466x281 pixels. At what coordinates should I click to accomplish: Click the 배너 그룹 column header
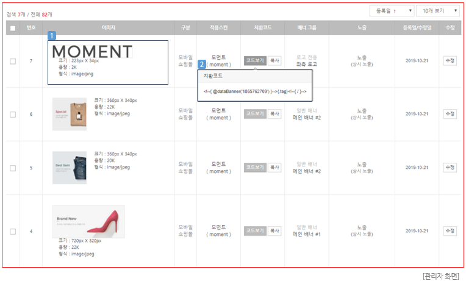pos(307,28)
